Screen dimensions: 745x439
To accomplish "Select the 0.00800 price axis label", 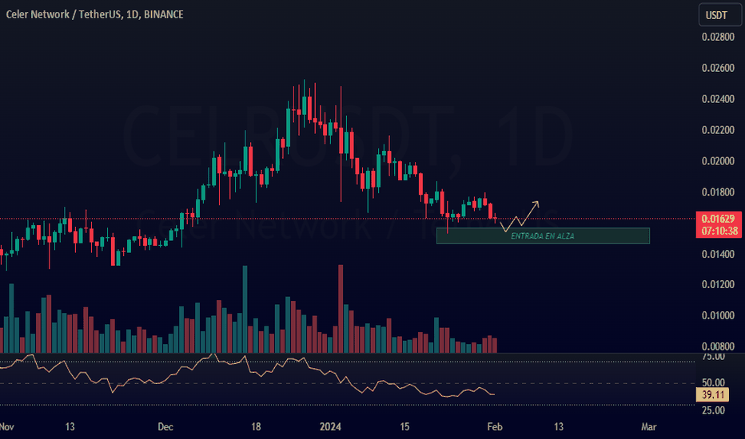I will coord(718,346).
